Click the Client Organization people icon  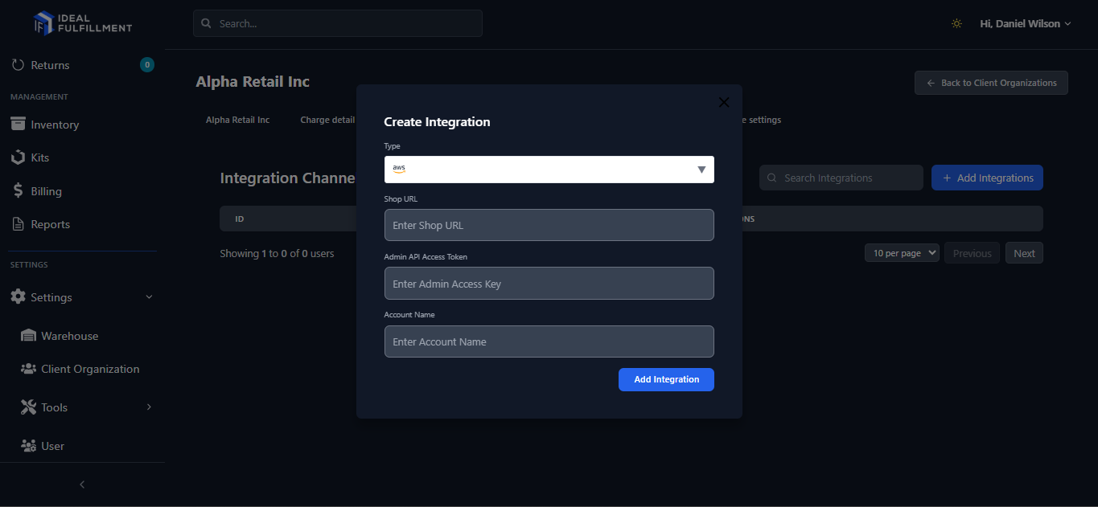28,369
